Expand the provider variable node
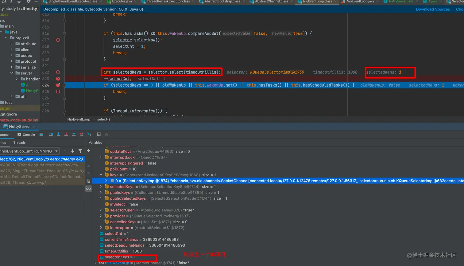The height and width of the screenshot is (266, 464). [101, 216]
